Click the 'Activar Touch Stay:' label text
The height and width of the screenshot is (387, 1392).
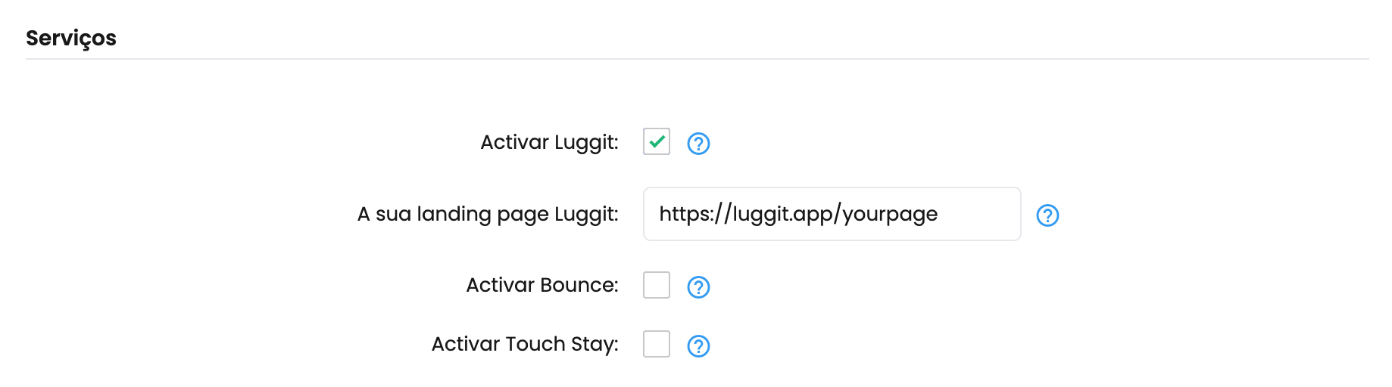click(525, 345)
